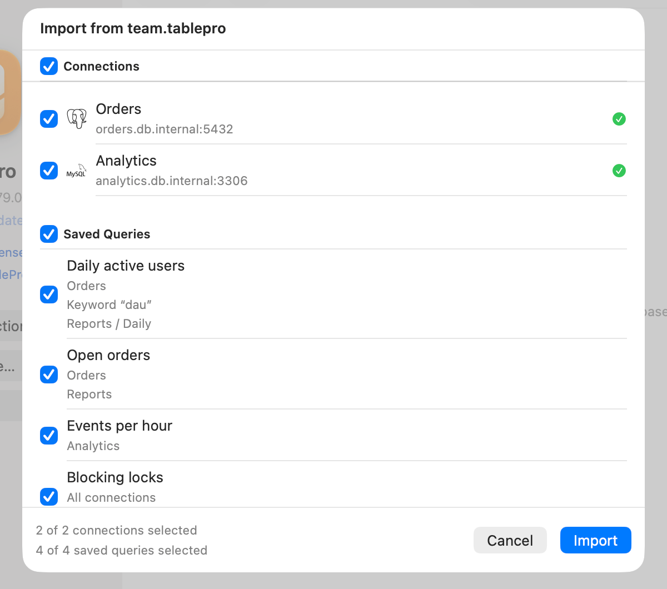Viewport: 667px width, 589px height.
Task: Click the green status checkmark for Orders
Action: coord(619,119)
